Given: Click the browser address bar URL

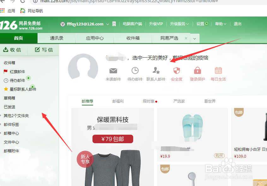Looking at the screenshot, I should [129, 1].
